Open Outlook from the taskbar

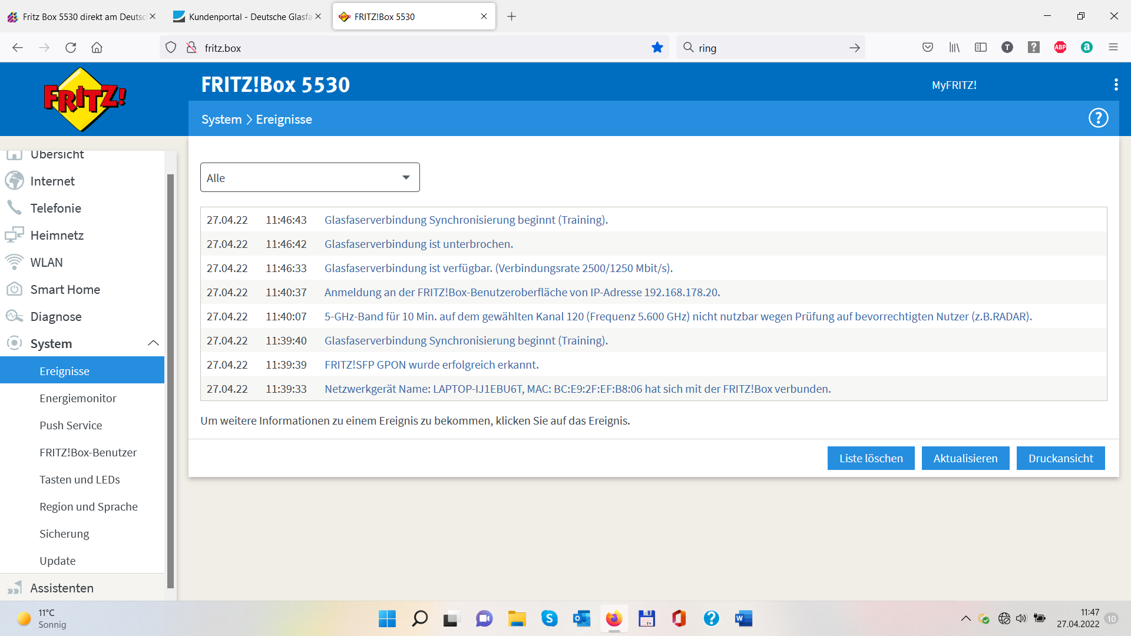tap(581, 618)
